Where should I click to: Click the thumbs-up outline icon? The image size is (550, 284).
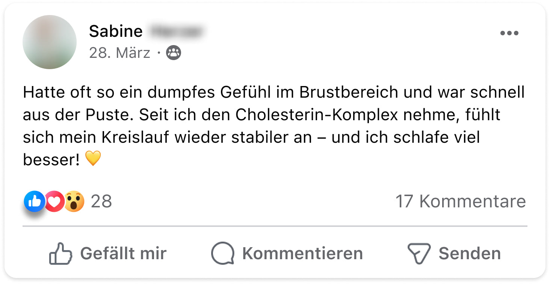point(60,253)
